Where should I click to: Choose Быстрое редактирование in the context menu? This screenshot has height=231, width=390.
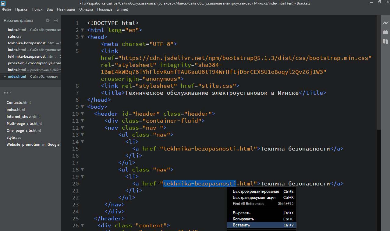pos(256,192)
